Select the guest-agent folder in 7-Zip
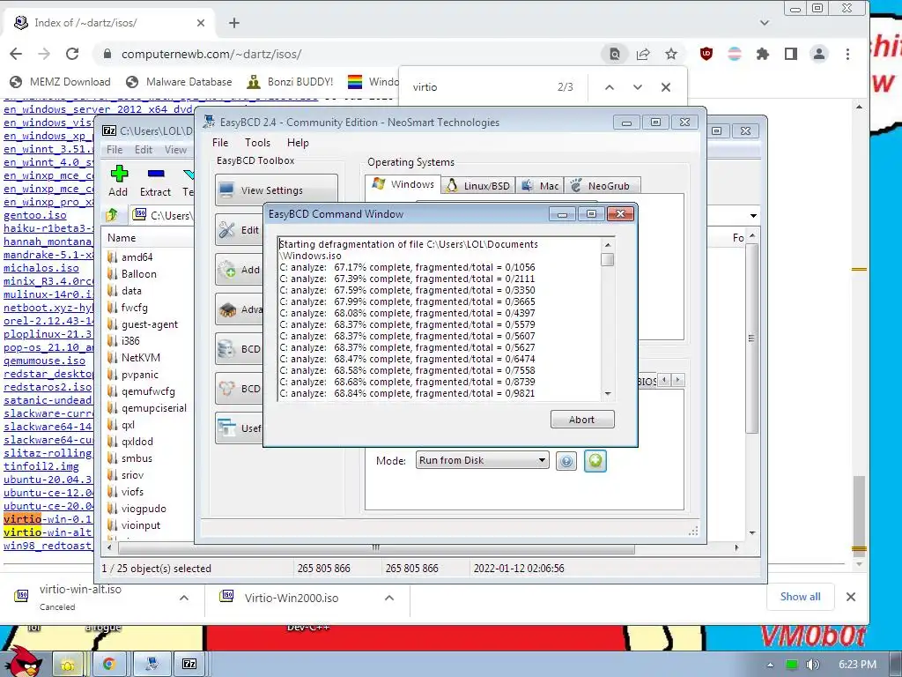902x677 pixels. (x=150, y=324)
